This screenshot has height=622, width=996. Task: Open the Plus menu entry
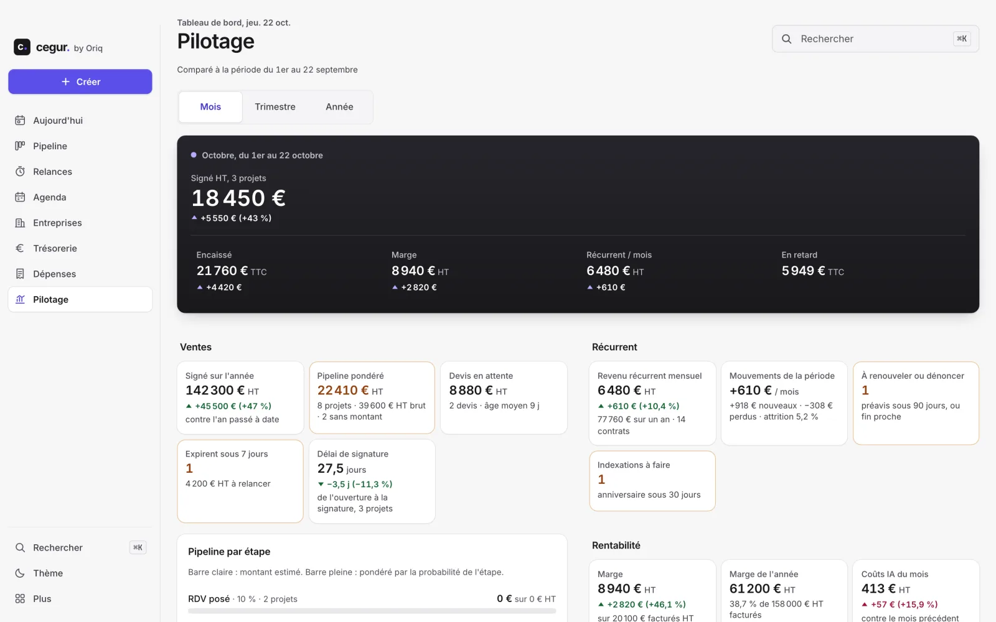click(80, 598)
